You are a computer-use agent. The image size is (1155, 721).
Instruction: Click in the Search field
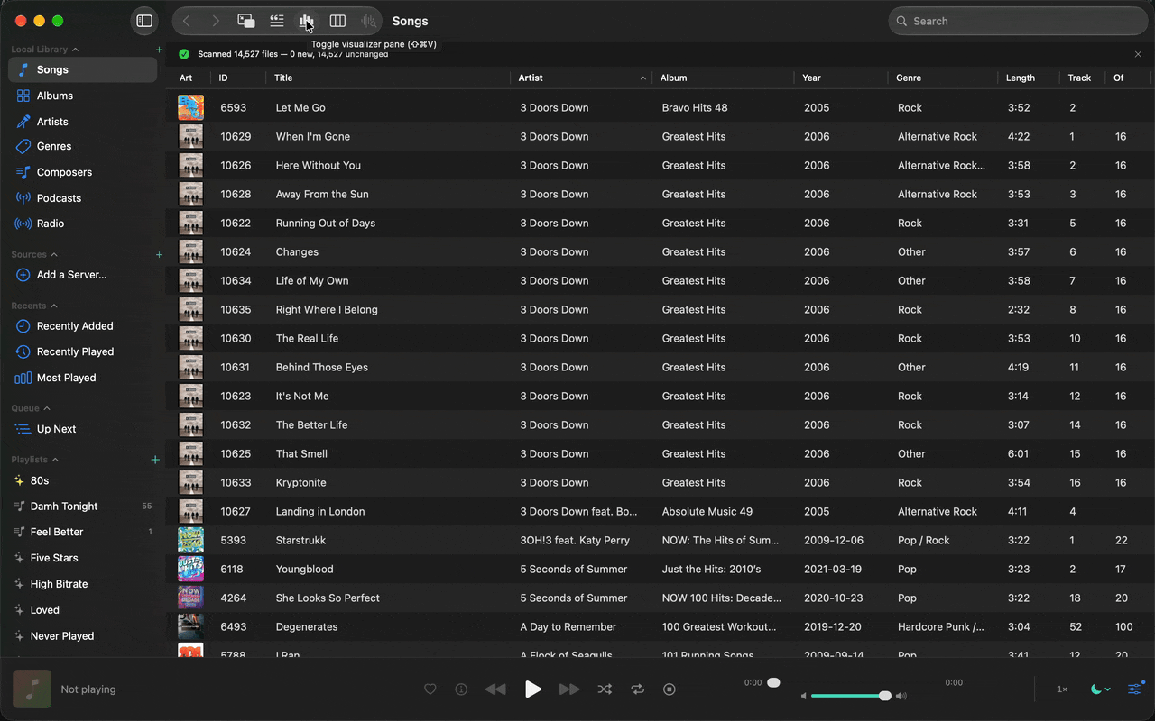tap(1018, 21)
